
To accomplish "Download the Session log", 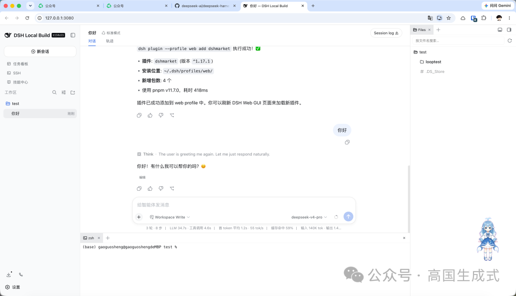I will click(x=386, y=33).
